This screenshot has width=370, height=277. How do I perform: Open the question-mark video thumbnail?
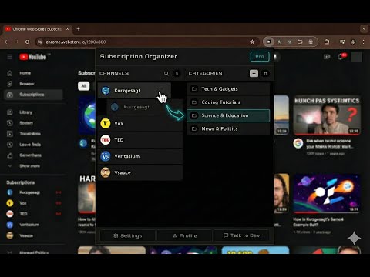(327, 115)
